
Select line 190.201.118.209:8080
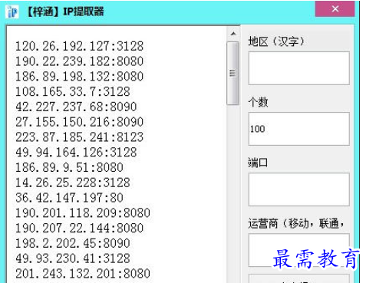point(83,213)
